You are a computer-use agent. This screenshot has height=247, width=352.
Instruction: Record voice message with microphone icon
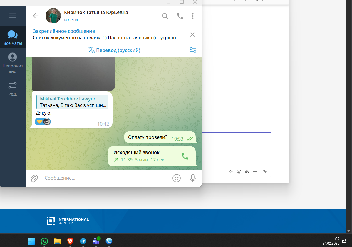(x=193, y=178)
